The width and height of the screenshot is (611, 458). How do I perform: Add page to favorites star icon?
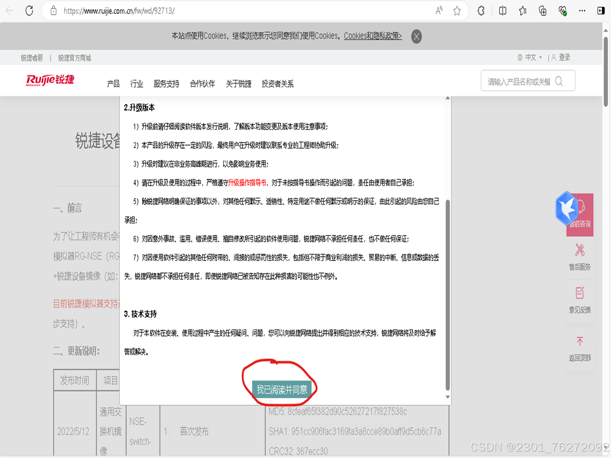tap(457, 11)
